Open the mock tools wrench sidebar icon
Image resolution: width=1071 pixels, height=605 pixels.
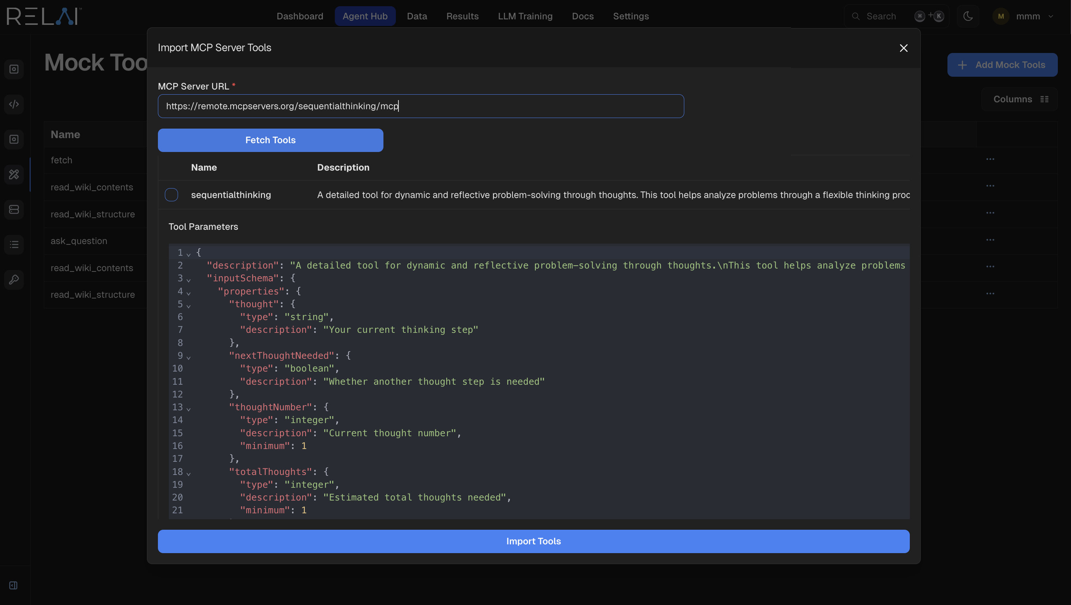(14, 174)
